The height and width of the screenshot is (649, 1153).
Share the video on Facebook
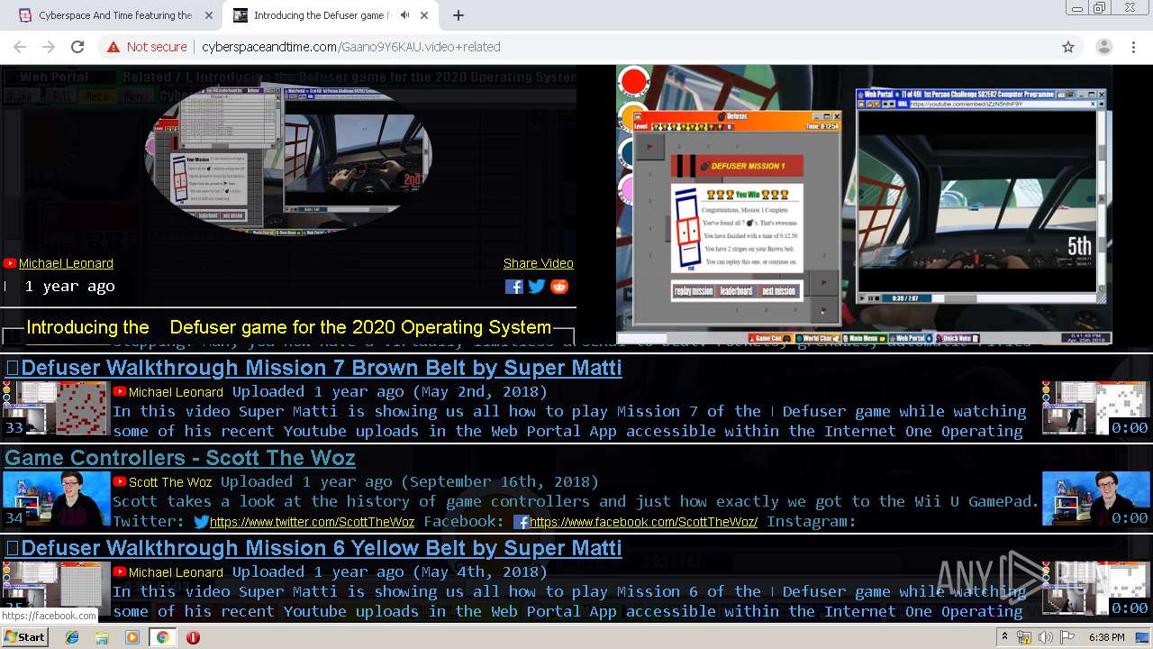514,287
